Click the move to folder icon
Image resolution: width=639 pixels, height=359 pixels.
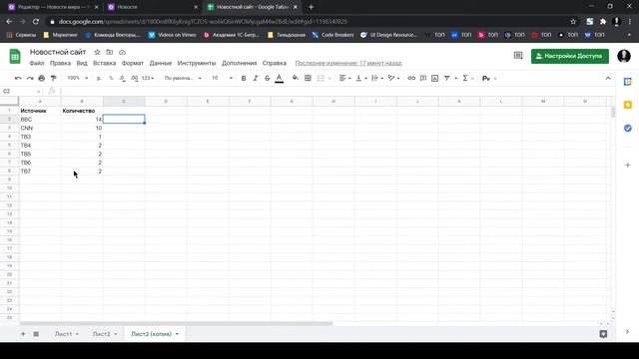109,52
